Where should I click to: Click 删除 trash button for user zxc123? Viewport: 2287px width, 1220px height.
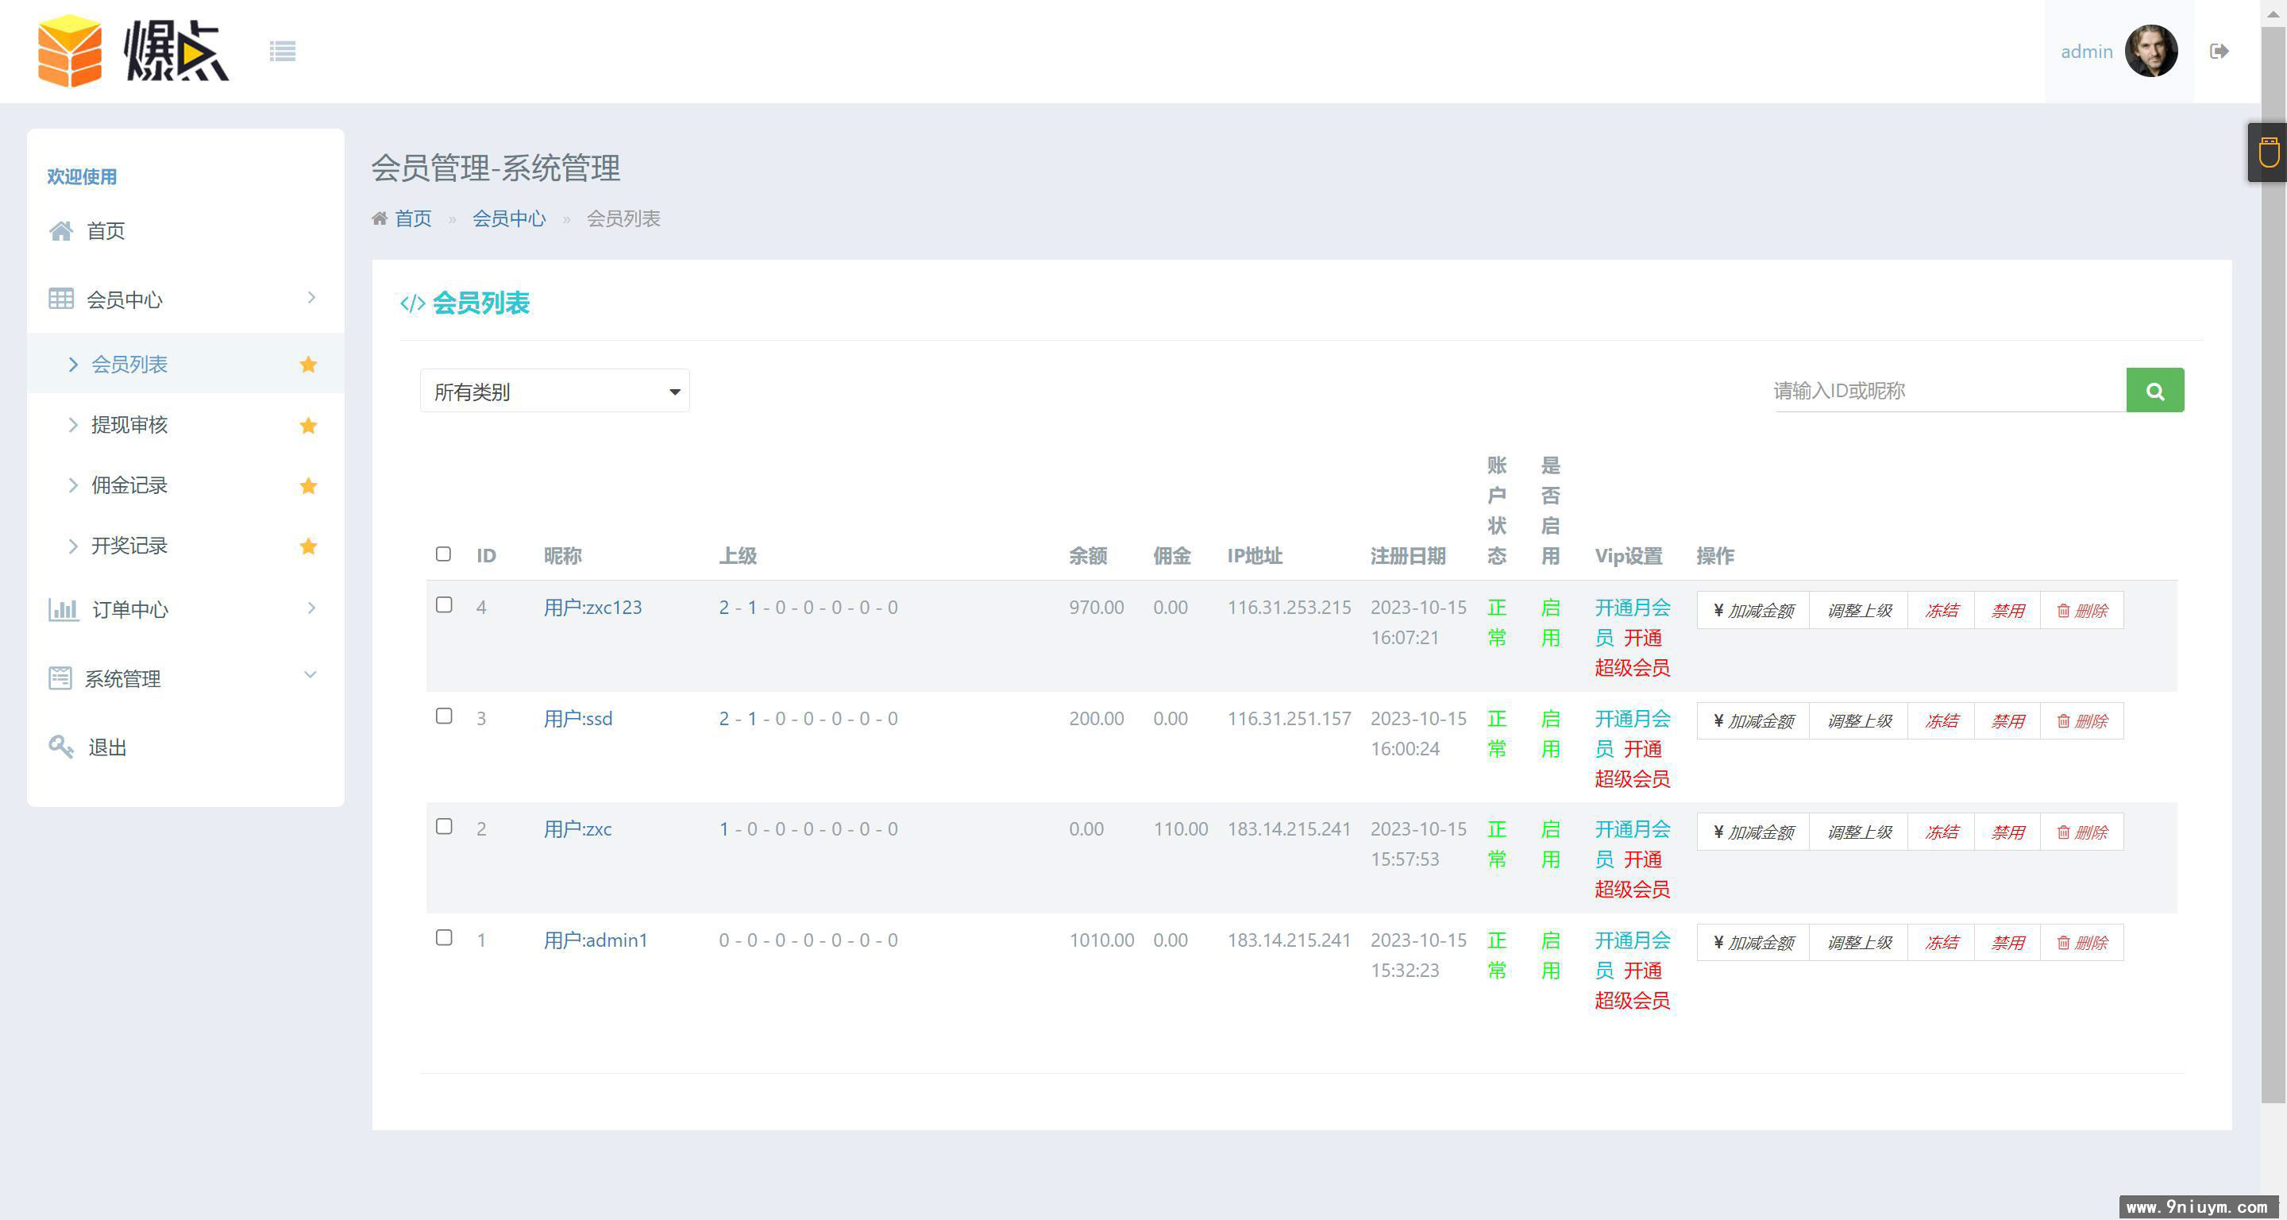2082,611
